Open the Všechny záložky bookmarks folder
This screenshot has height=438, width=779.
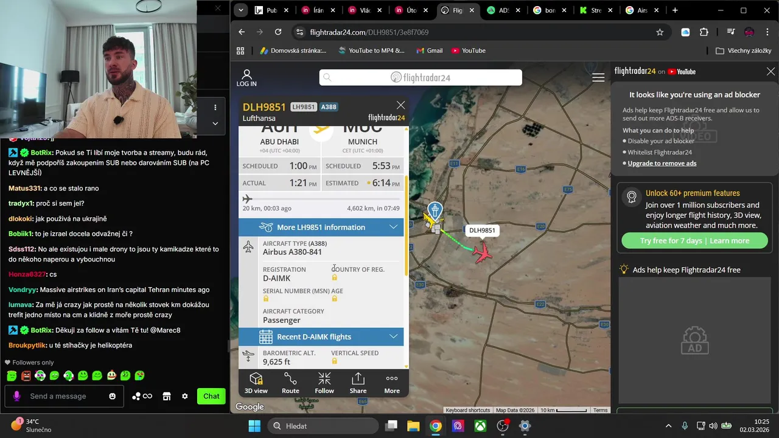744,50
